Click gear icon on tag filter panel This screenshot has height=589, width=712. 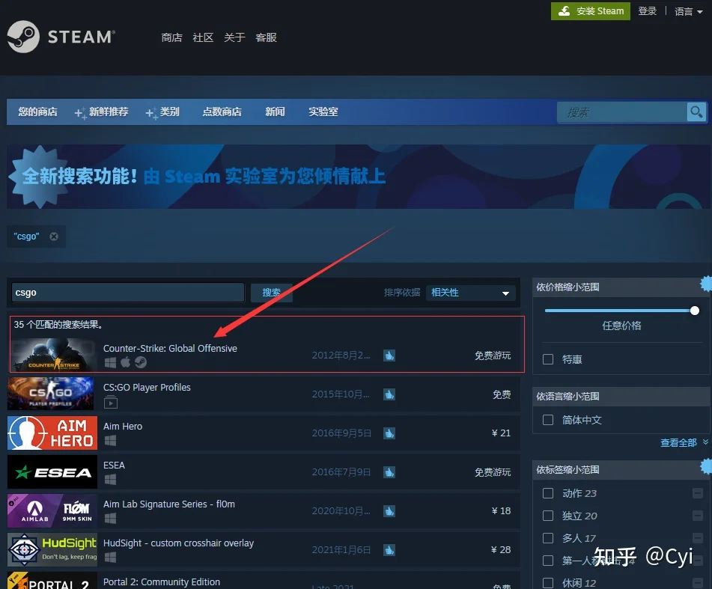(706, 466)
